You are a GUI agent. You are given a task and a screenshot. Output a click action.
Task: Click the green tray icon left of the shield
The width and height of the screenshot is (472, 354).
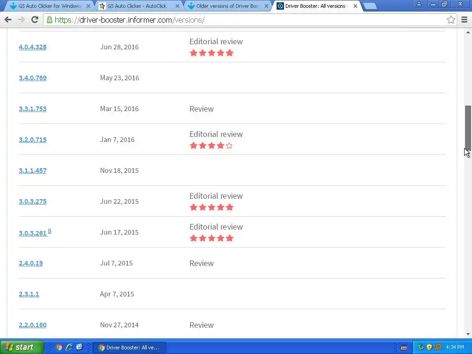[x=421, y=347]
